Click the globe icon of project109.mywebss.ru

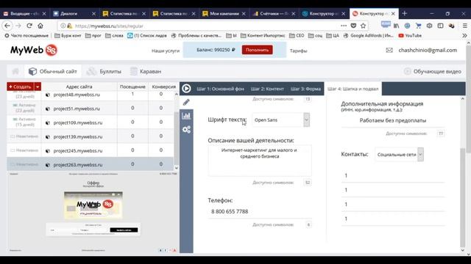47,122
